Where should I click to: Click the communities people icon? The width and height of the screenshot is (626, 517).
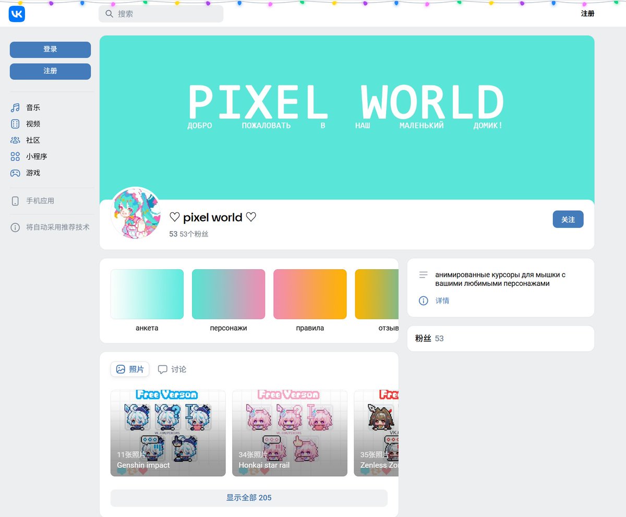[x=15, y=140]
